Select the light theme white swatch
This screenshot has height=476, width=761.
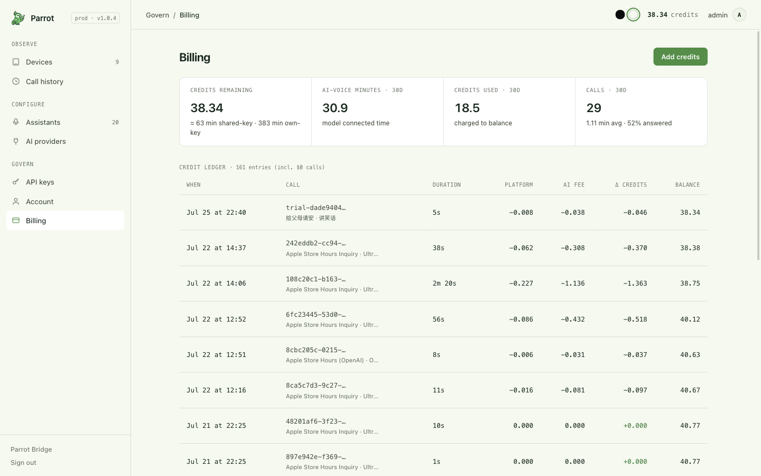[633, 15]
